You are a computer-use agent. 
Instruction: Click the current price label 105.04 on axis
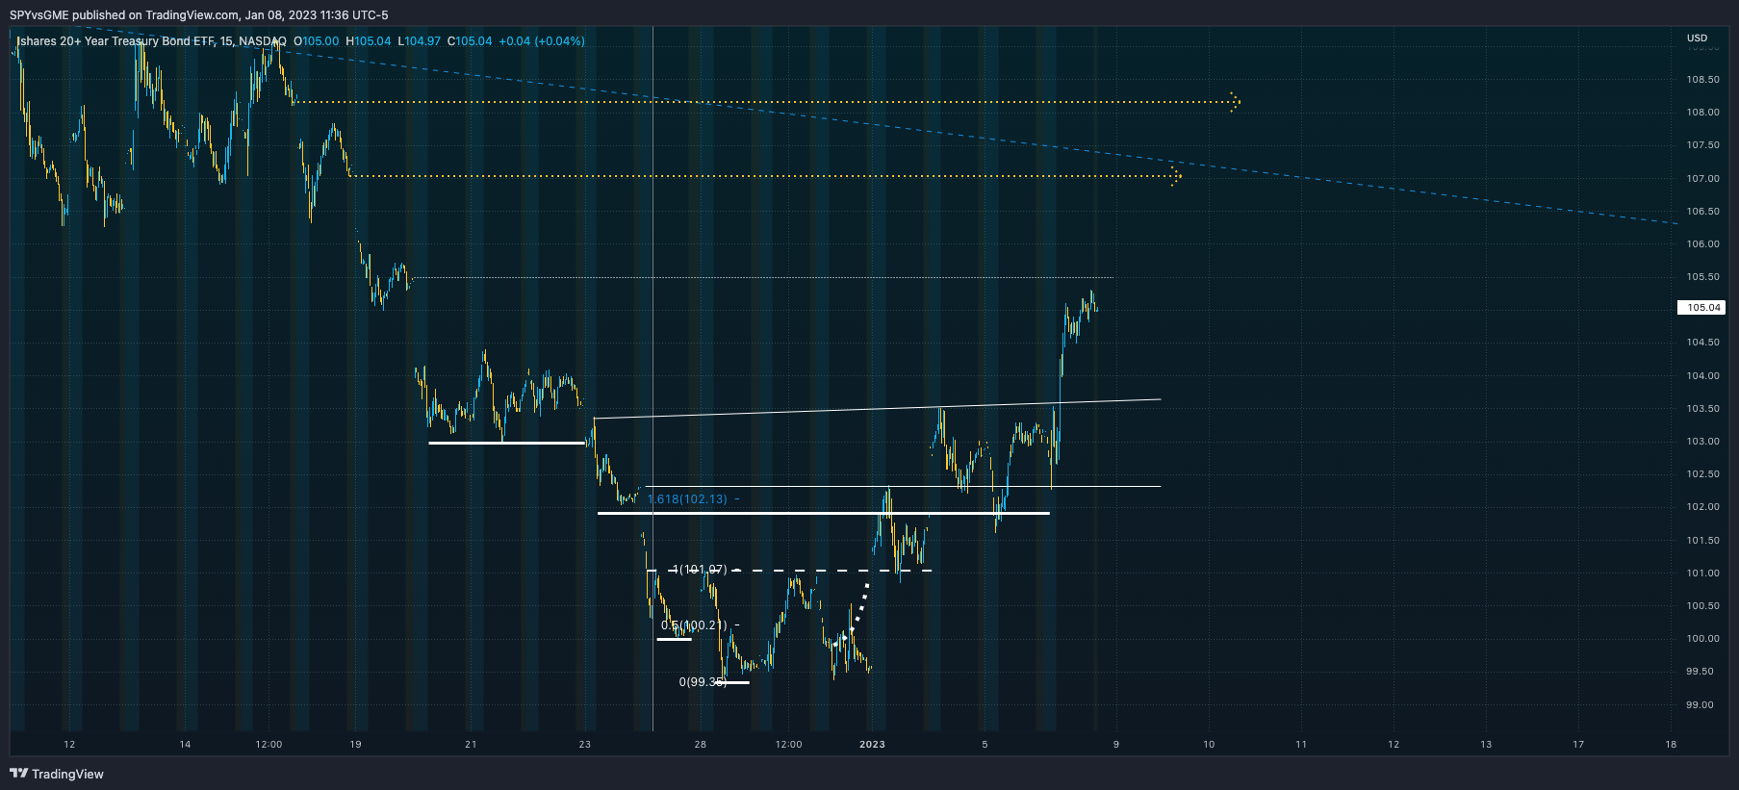coord(1701,308)
